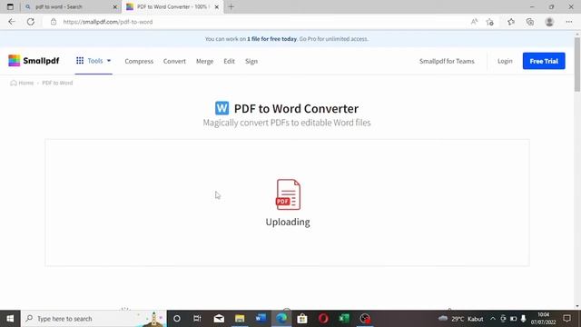Open Word from the taskbar
Screen dimensions: 581x327
click(261, 319)
